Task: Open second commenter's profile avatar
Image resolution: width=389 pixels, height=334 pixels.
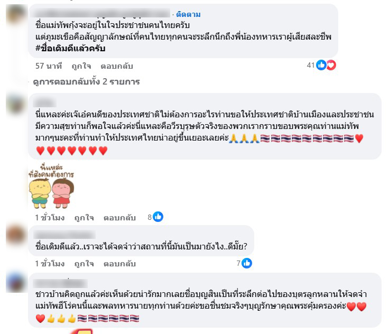Action: click(x=16, y=104)
